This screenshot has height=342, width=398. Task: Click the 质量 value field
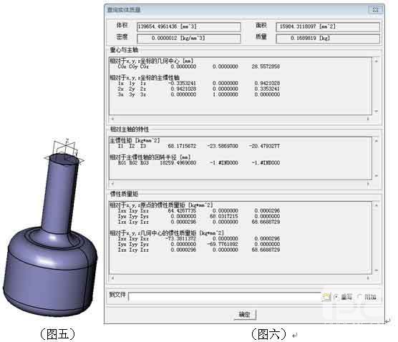pos(328,39)
